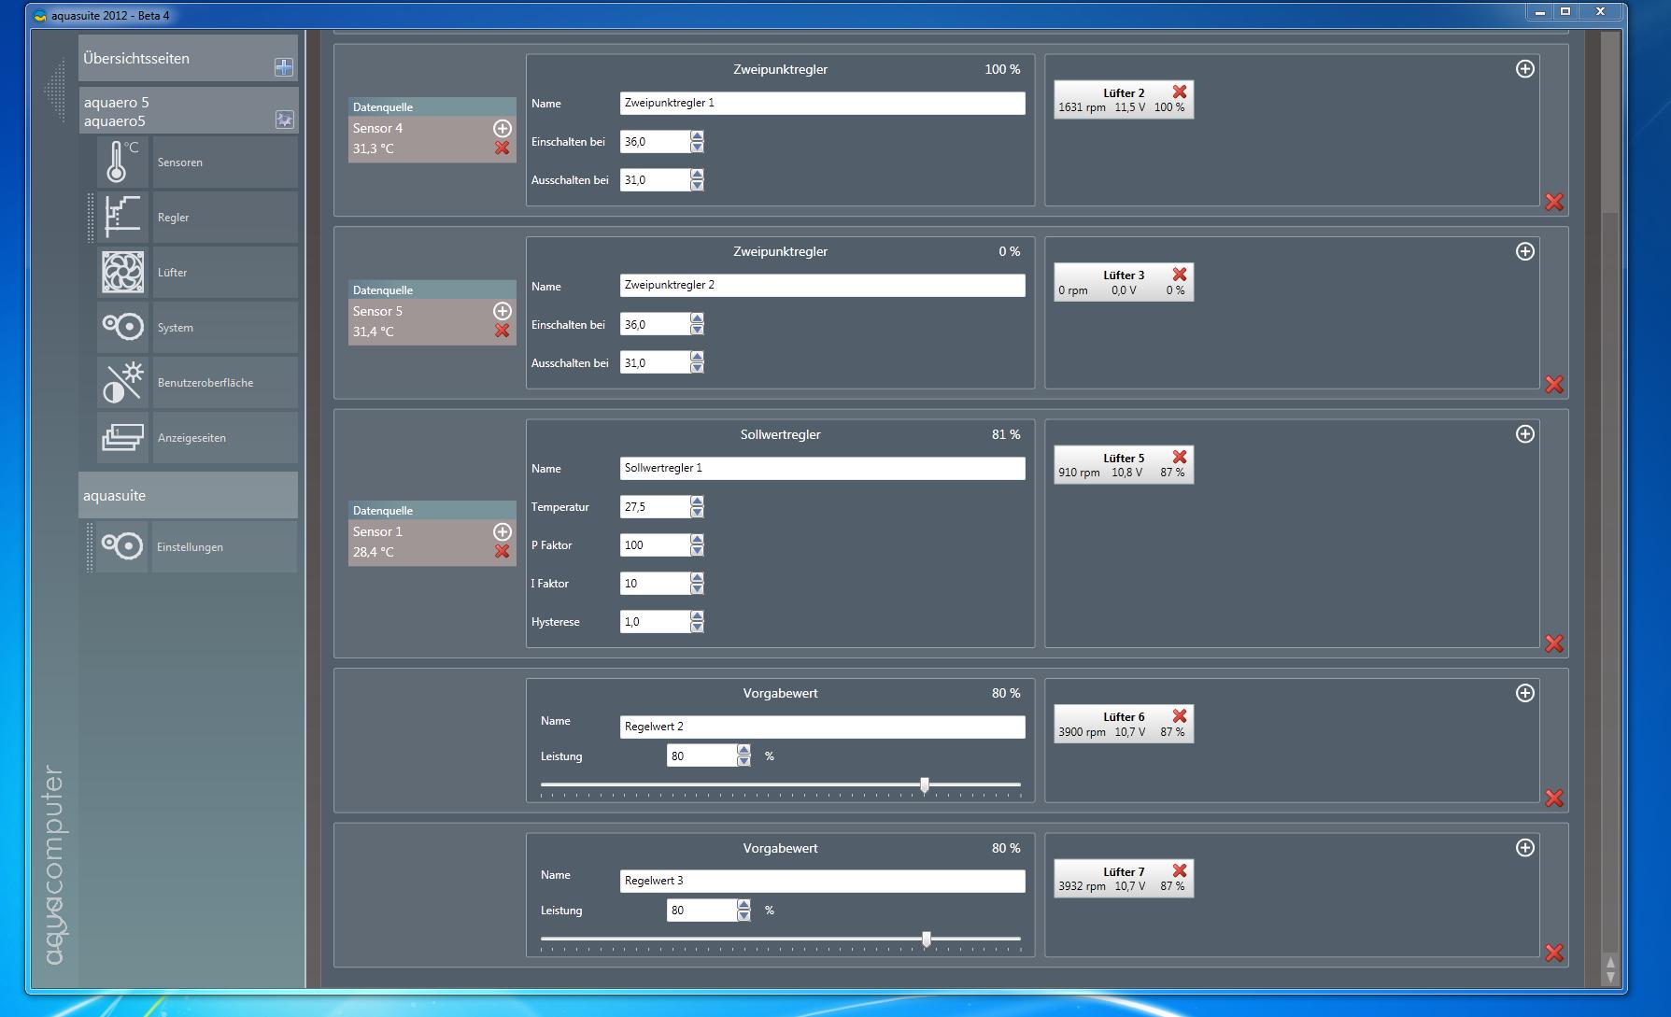Step Einschalten bei value for Zweipunktregler 1
1671x1017 pixels.
click(697, 142)
